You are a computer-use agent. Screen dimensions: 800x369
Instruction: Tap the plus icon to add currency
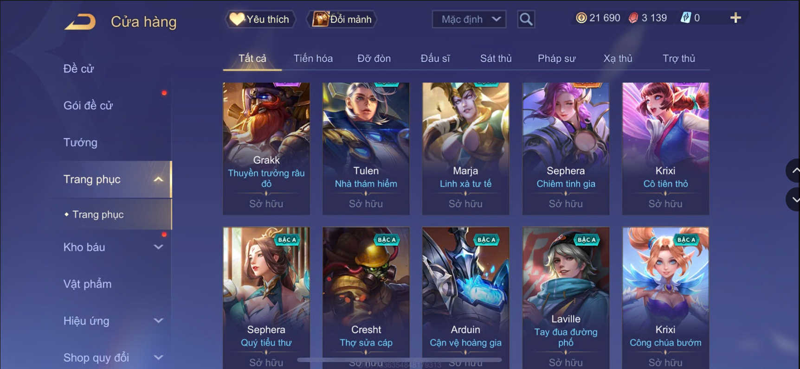click(x=735, y=18)
